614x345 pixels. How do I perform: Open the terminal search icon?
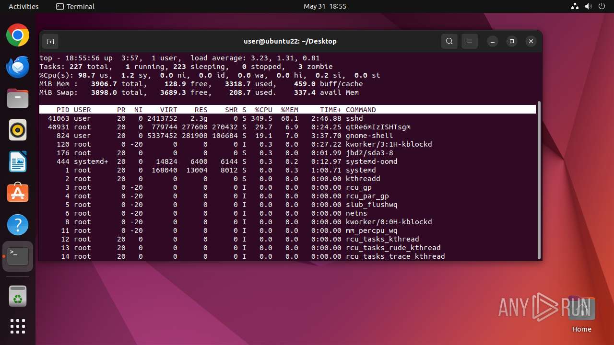click(x=449, y=41)
